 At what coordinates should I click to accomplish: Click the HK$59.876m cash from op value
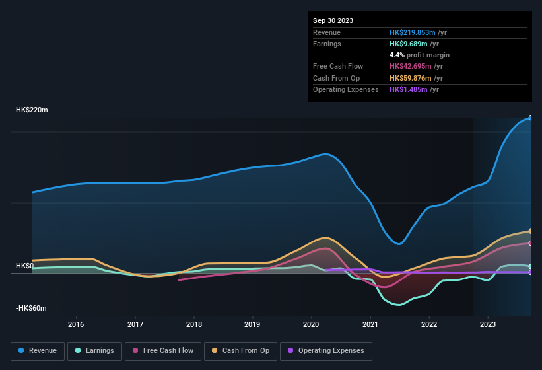(411, 78)
